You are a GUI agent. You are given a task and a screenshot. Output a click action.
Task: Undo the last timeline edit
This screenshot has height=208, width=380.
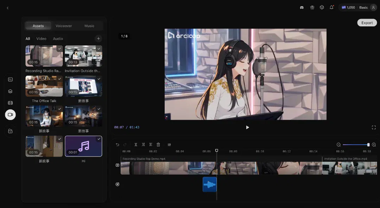point(118,145)
